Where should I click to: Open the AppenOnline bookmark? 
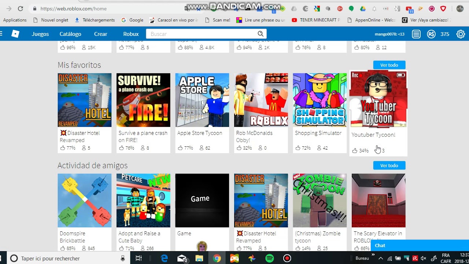click(x=372, y=20)
